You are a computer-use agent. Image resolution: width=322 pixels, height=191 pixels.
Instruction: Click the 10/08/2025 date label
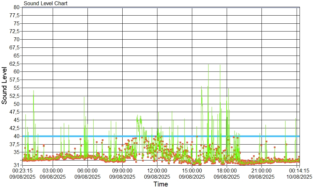(299, 177)
